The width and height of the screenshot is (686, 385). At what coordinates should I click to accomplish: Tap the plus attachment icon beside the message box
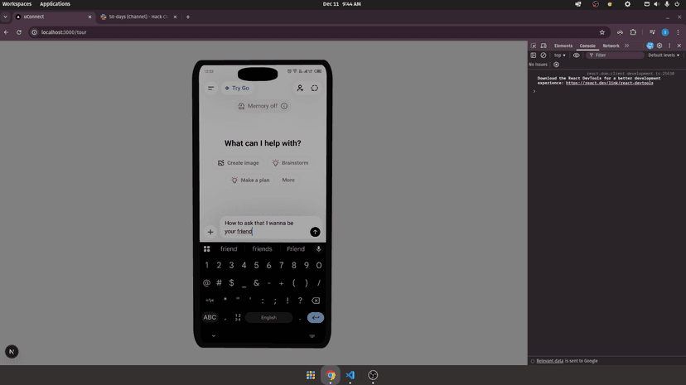point(210,232)
